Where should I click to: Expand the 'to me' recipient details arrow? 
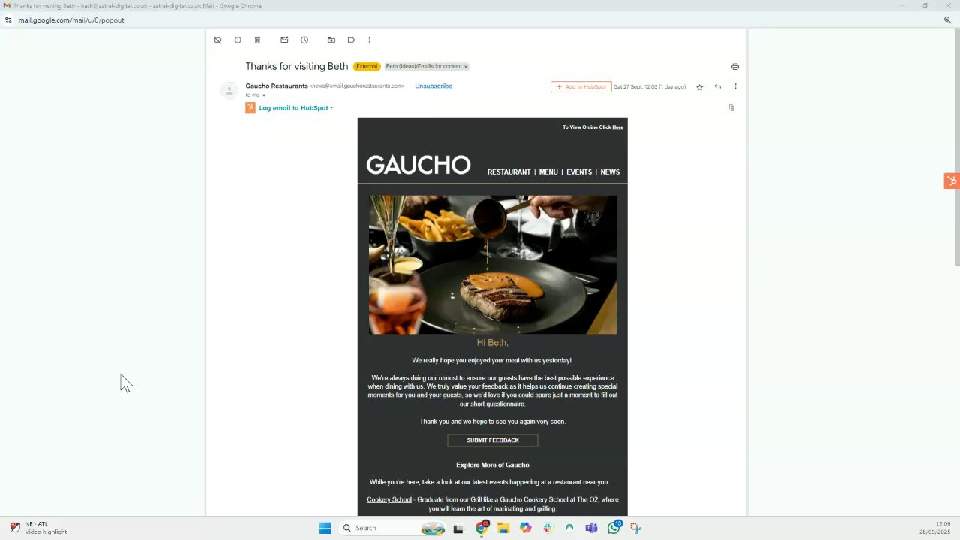point(263,95)
